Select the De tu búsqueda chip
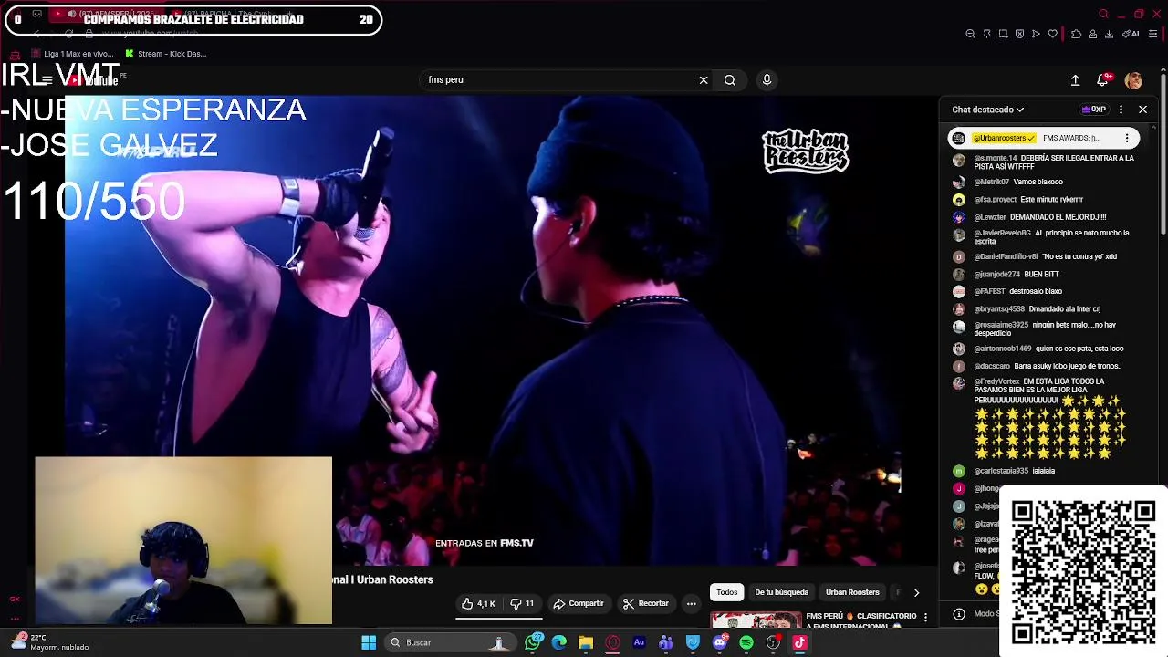Viewport: 1168px width, 657px height. point(781,592)
